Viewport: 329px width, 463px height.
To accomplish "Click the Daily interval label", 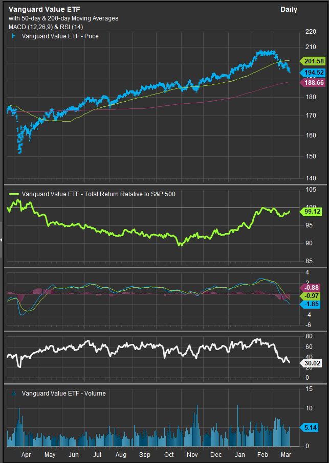I will [289, 10].
